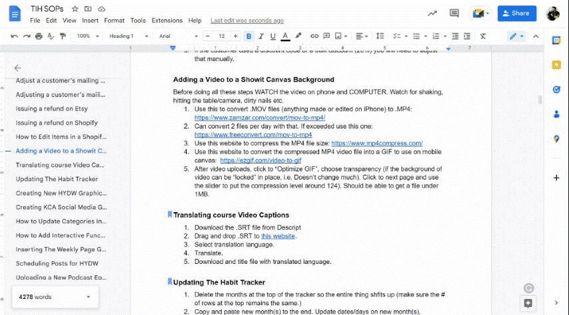Screen dimensions: 569x315
Task: Open the text color picker
Action: pos(285,36)
